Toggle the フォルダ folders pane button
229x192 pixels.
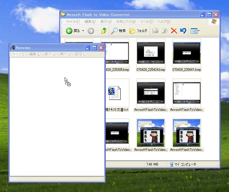point(138,31)
